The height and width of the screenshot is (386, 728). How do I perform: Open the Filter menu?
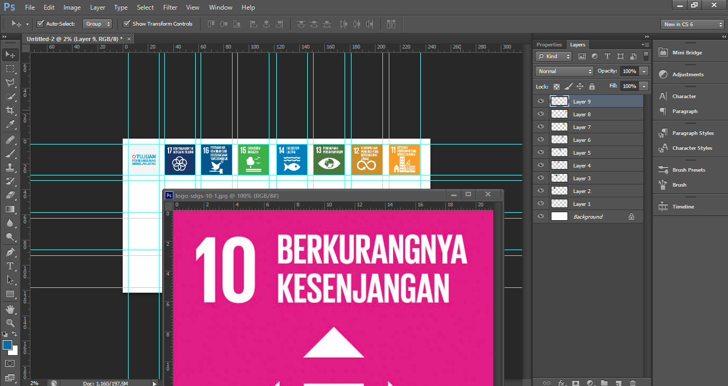coord(170,7)
